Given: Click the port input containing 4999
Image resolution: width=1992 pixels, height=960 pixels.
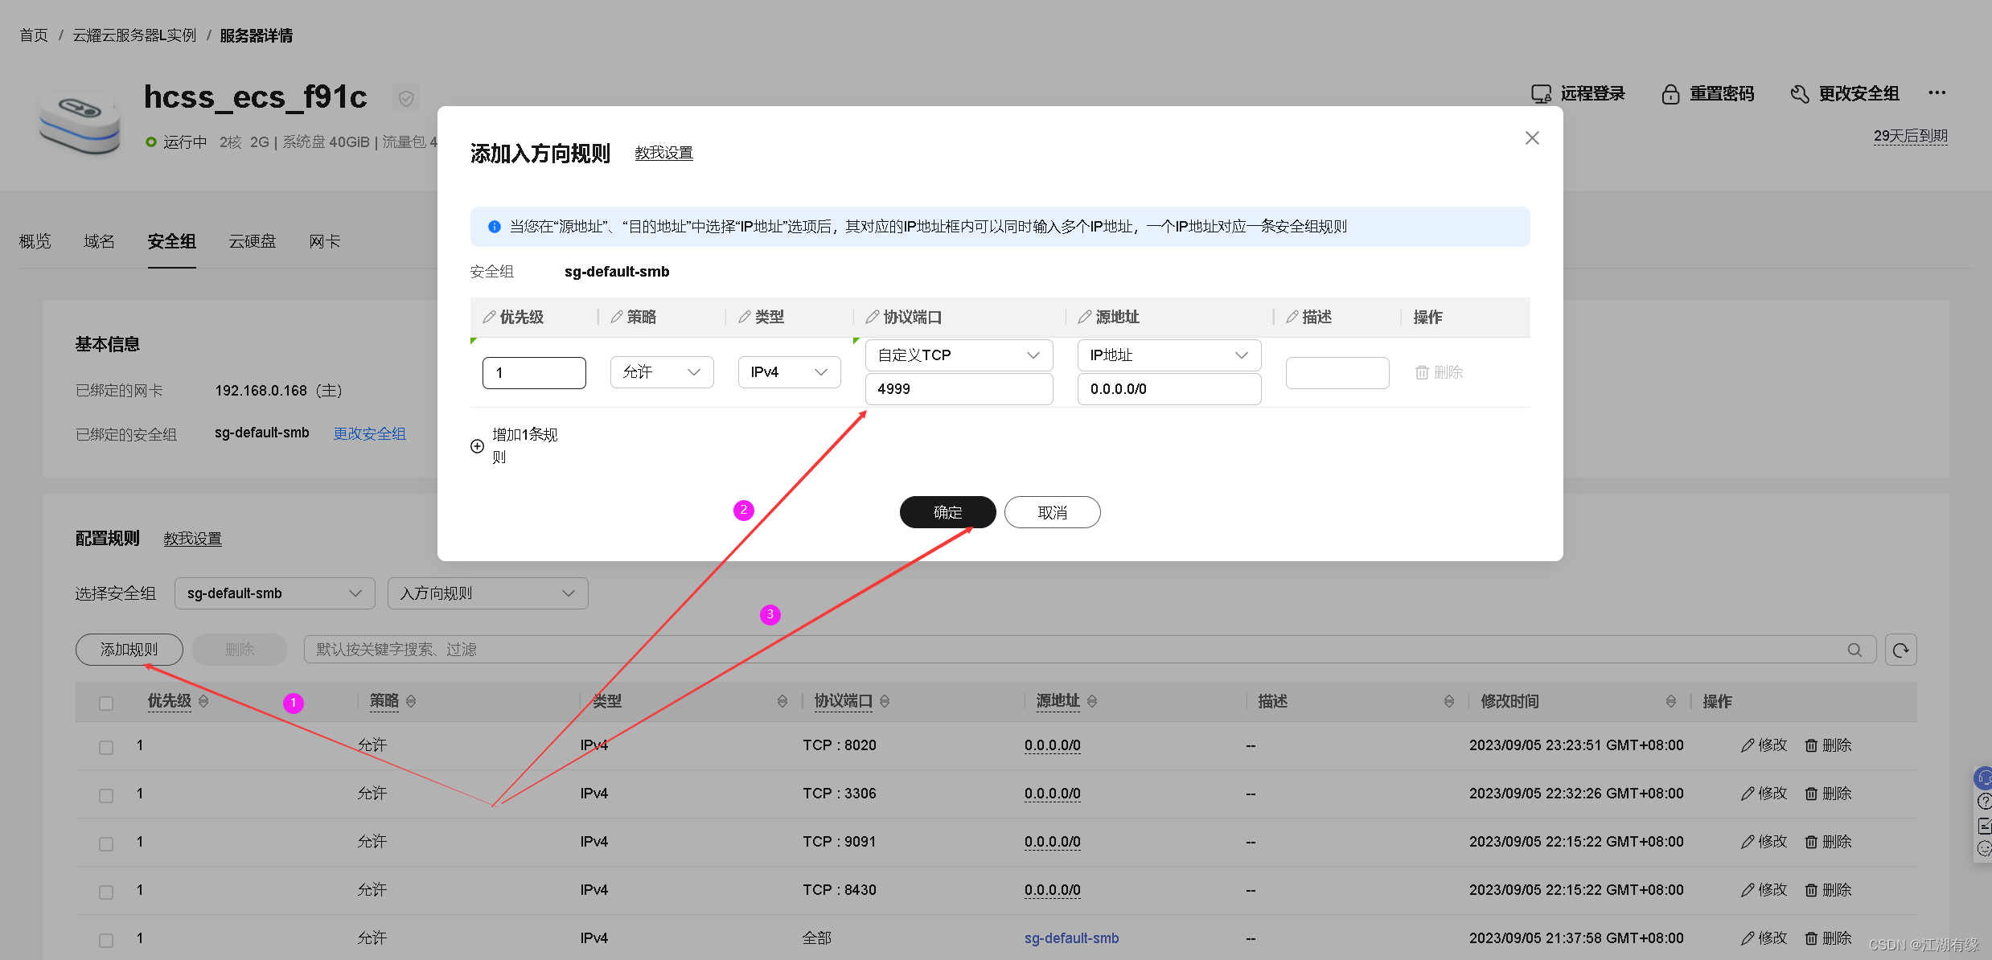Looking at the screenshot, I should (959, 388).
